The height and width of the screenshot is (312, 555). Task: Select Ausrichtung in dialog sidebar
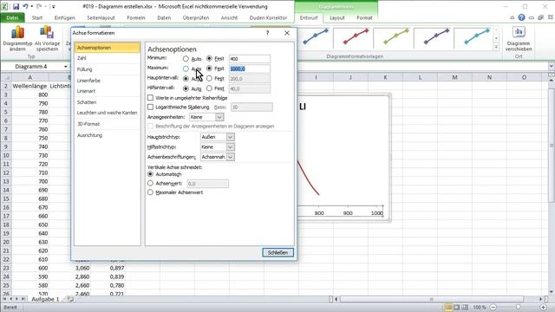tap(108, 135)
